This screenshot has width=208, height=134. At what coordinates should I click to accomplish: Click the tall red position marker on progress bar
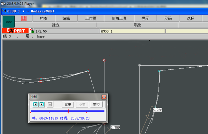point(68,111)
